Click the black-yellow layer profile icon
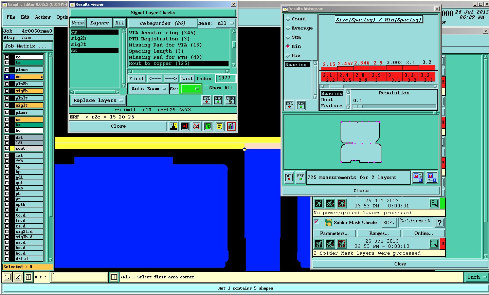The image size is (489, 295). click(x=174, y=126)
